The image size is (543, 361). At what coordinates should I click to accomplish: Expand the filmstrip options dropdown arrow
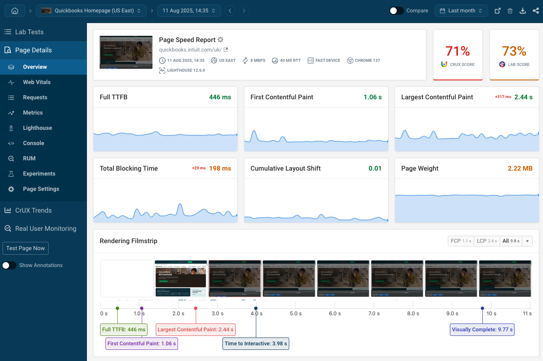527,241
